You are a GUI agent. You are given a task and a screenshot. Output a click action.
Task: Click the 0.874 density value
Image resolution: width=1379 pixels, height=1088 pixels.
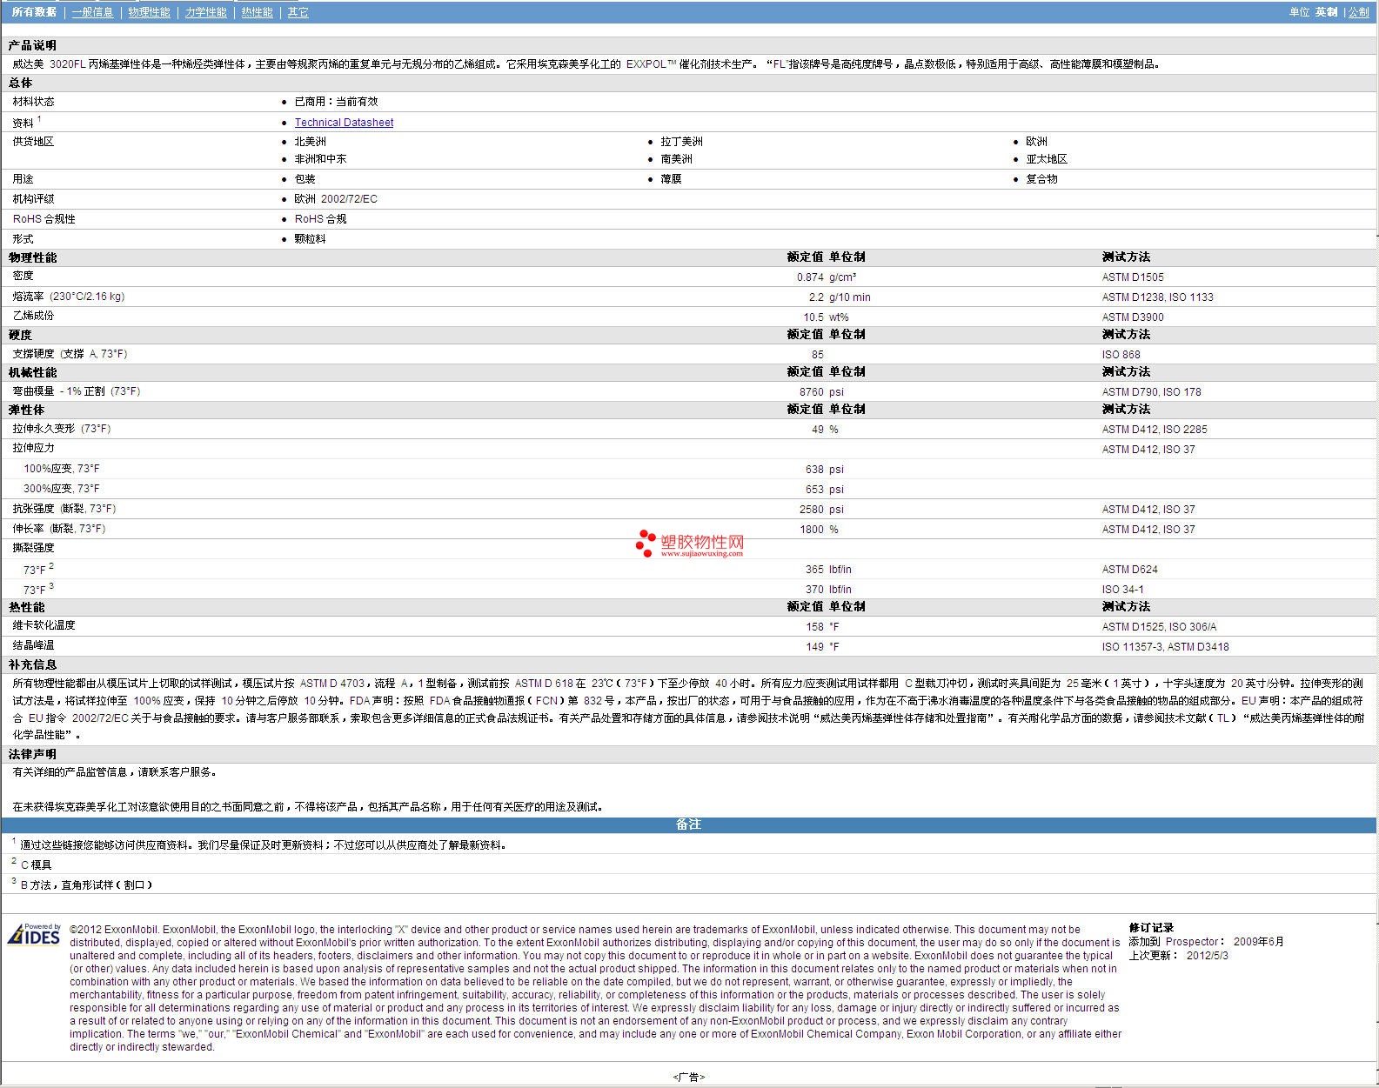click(x=809, y=277)
